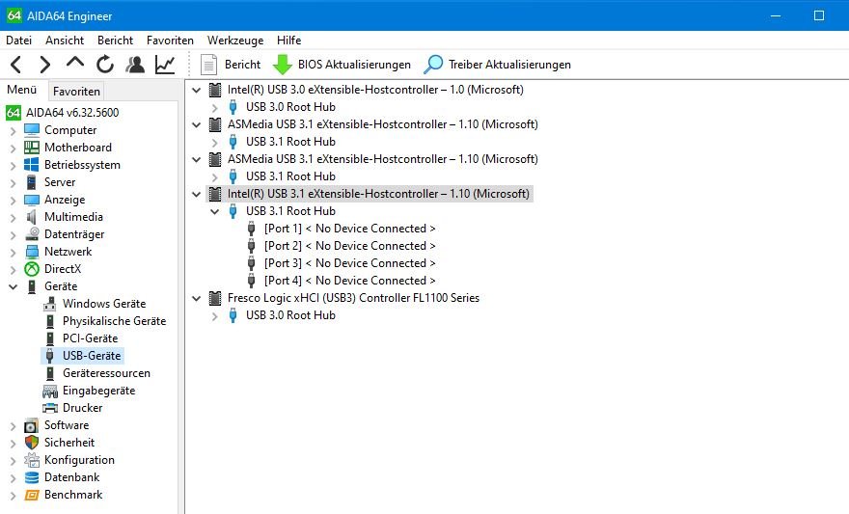The height and width of the screenshot is (514, 849).
Task: Click the Treiber Aktualisierungen magnifier icon
Action: (434, 65)
